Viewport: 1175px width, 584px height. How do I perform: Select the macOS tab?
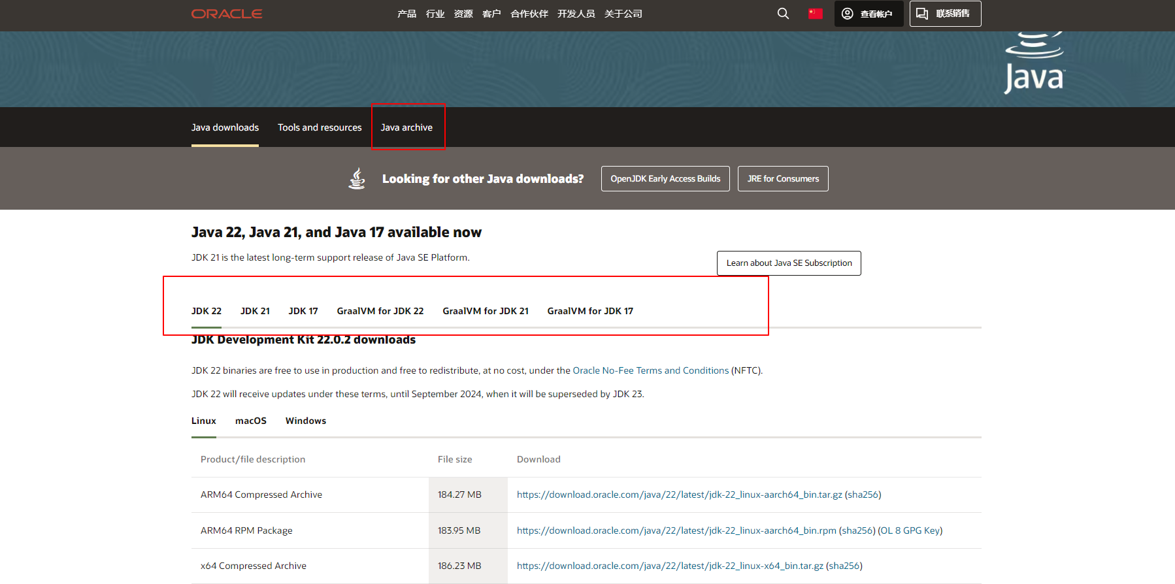(251, 421)
